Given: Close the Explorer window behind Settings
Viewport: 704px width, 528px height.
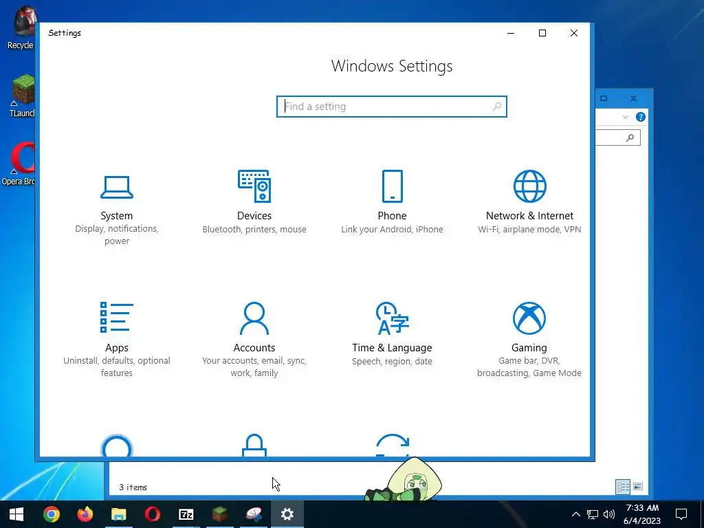Looking at the screenshot, I should point(633,98).
